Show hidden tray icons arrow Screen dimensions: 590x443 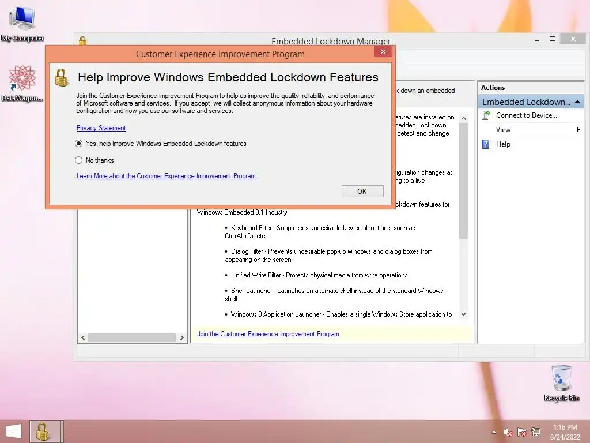click(x=494, y=432)
